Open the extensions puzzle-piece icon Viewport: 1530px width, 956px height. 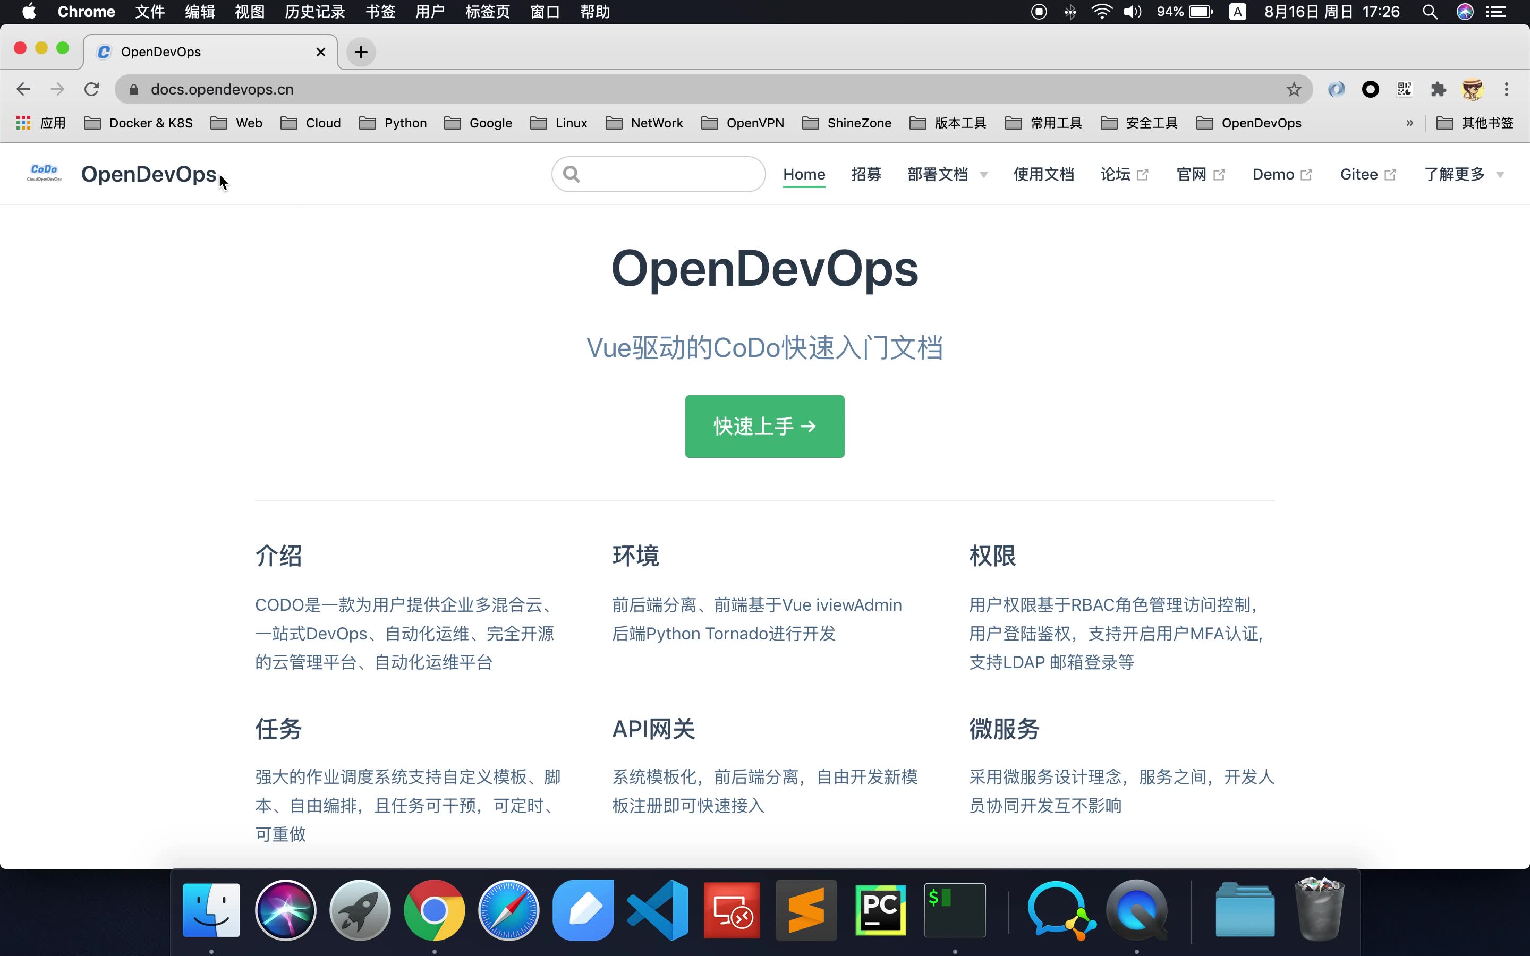click(x=1438, y=89)
